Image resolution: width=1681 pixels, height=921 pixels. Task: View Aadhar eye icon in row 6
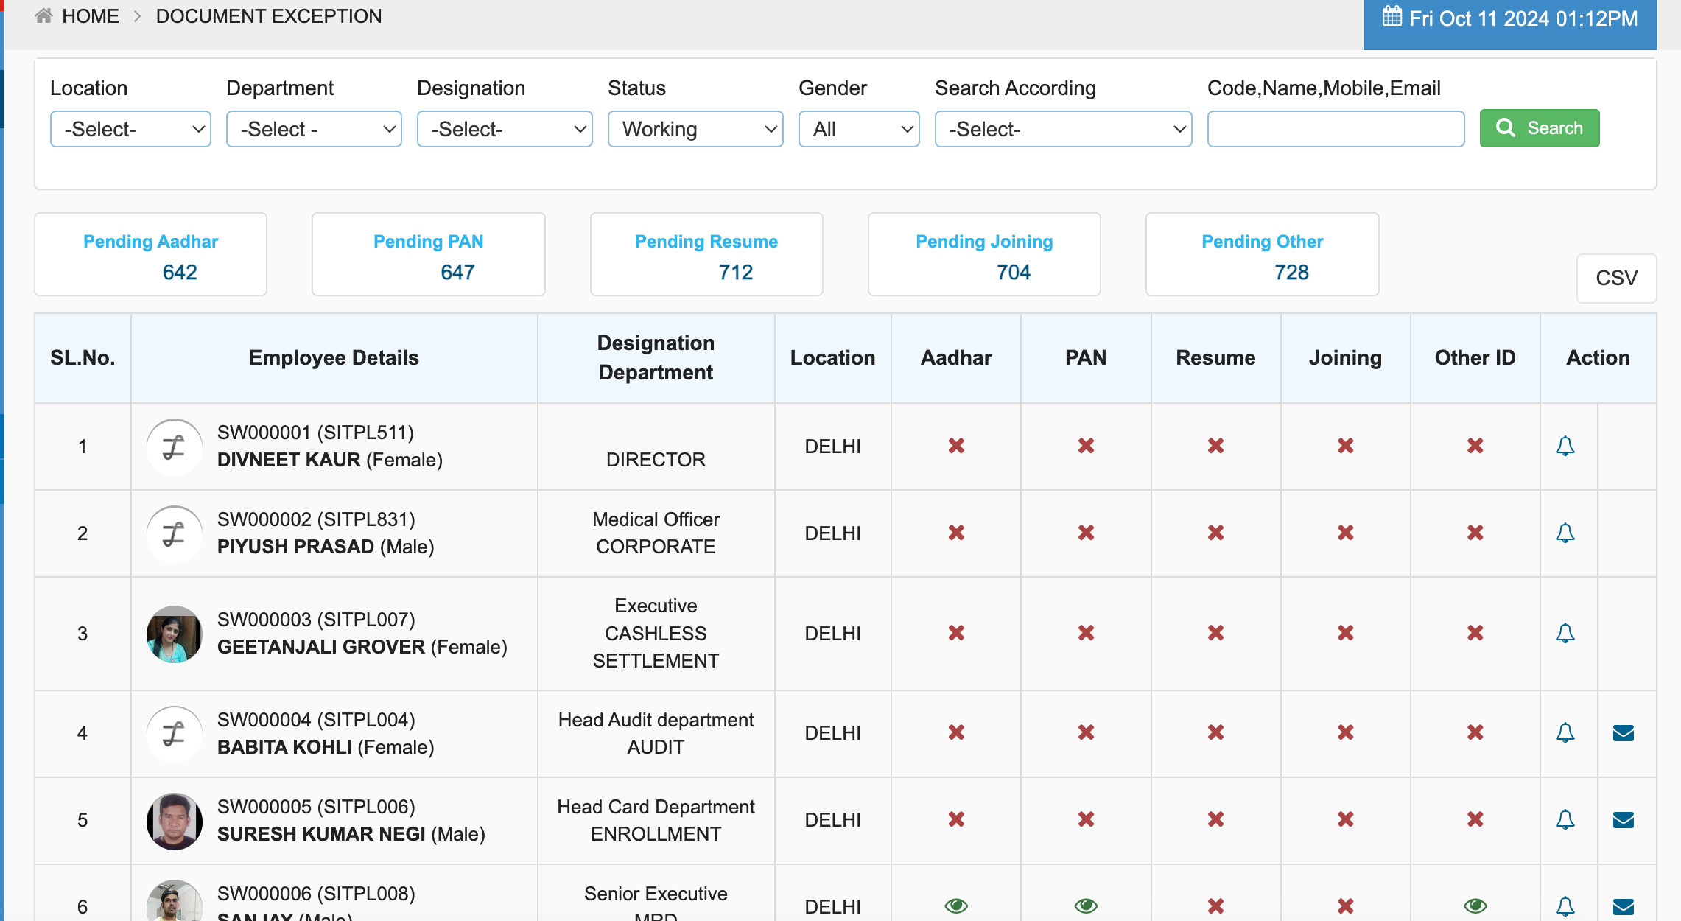coord(956,906)
